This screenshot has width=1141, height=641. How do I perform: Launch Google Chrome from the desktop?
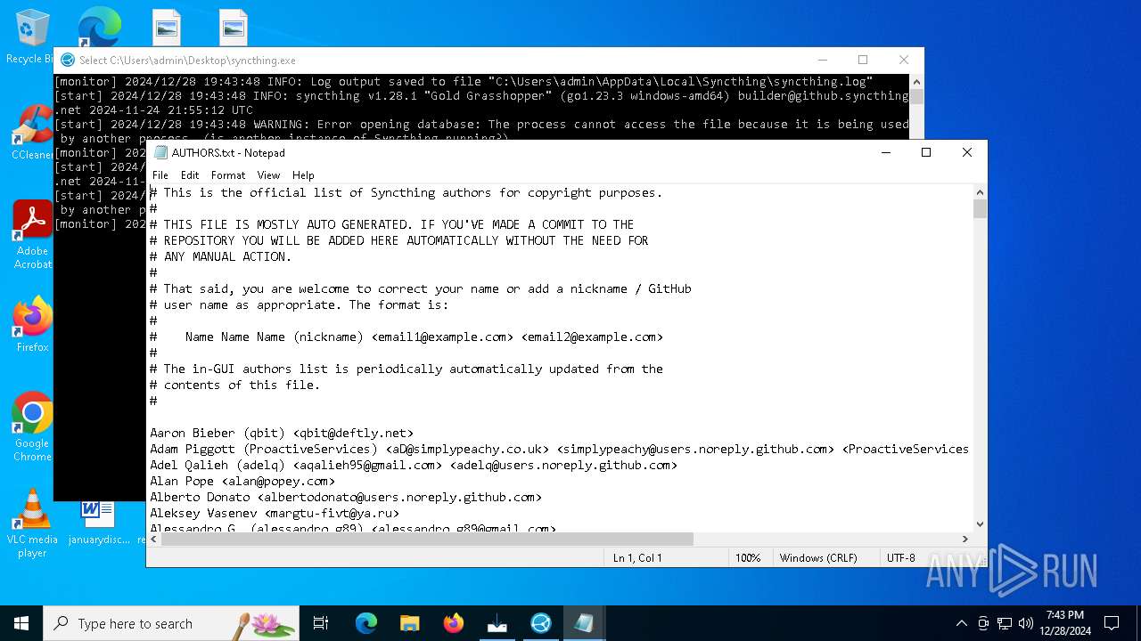click(x=32, y=426)
